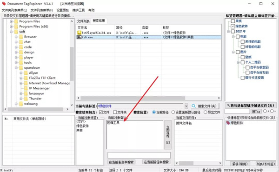Select the 当前路径 radio button
This screenshot has height=172, width=279.
pos(154,112)
